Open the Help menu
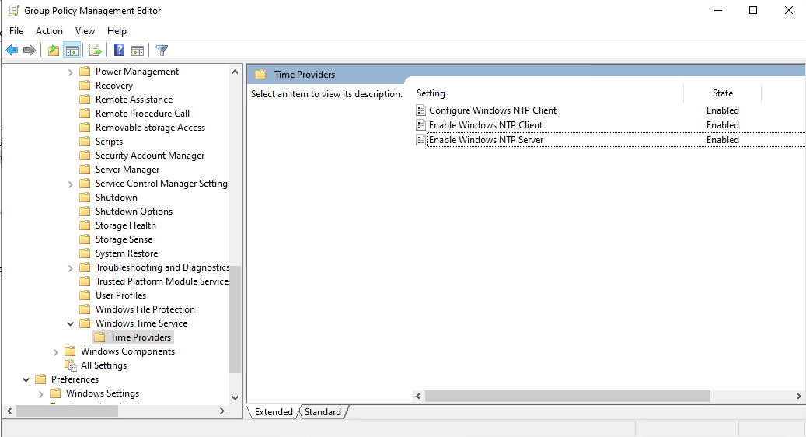 117,31
